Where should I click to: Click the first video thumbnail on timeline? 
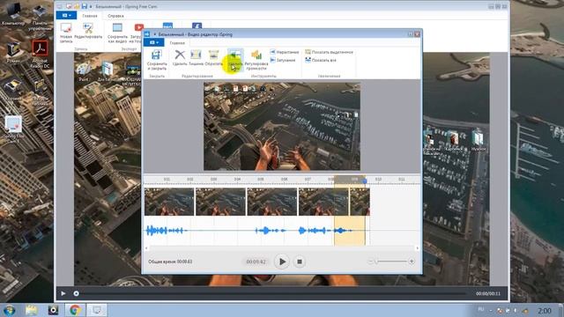(169, 202)
